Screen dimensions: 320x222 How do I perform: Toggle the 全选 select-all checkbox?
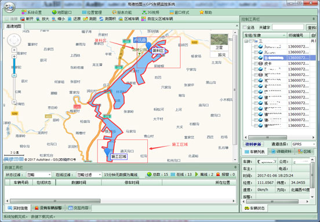(244, 27)
